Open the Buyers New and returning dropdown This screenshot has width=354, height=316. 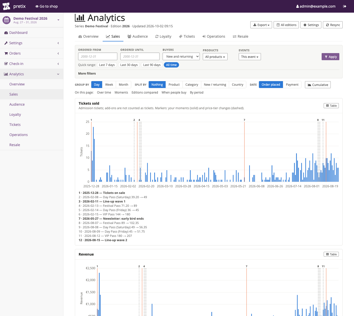pyautogui.click(x=181, y=57)
